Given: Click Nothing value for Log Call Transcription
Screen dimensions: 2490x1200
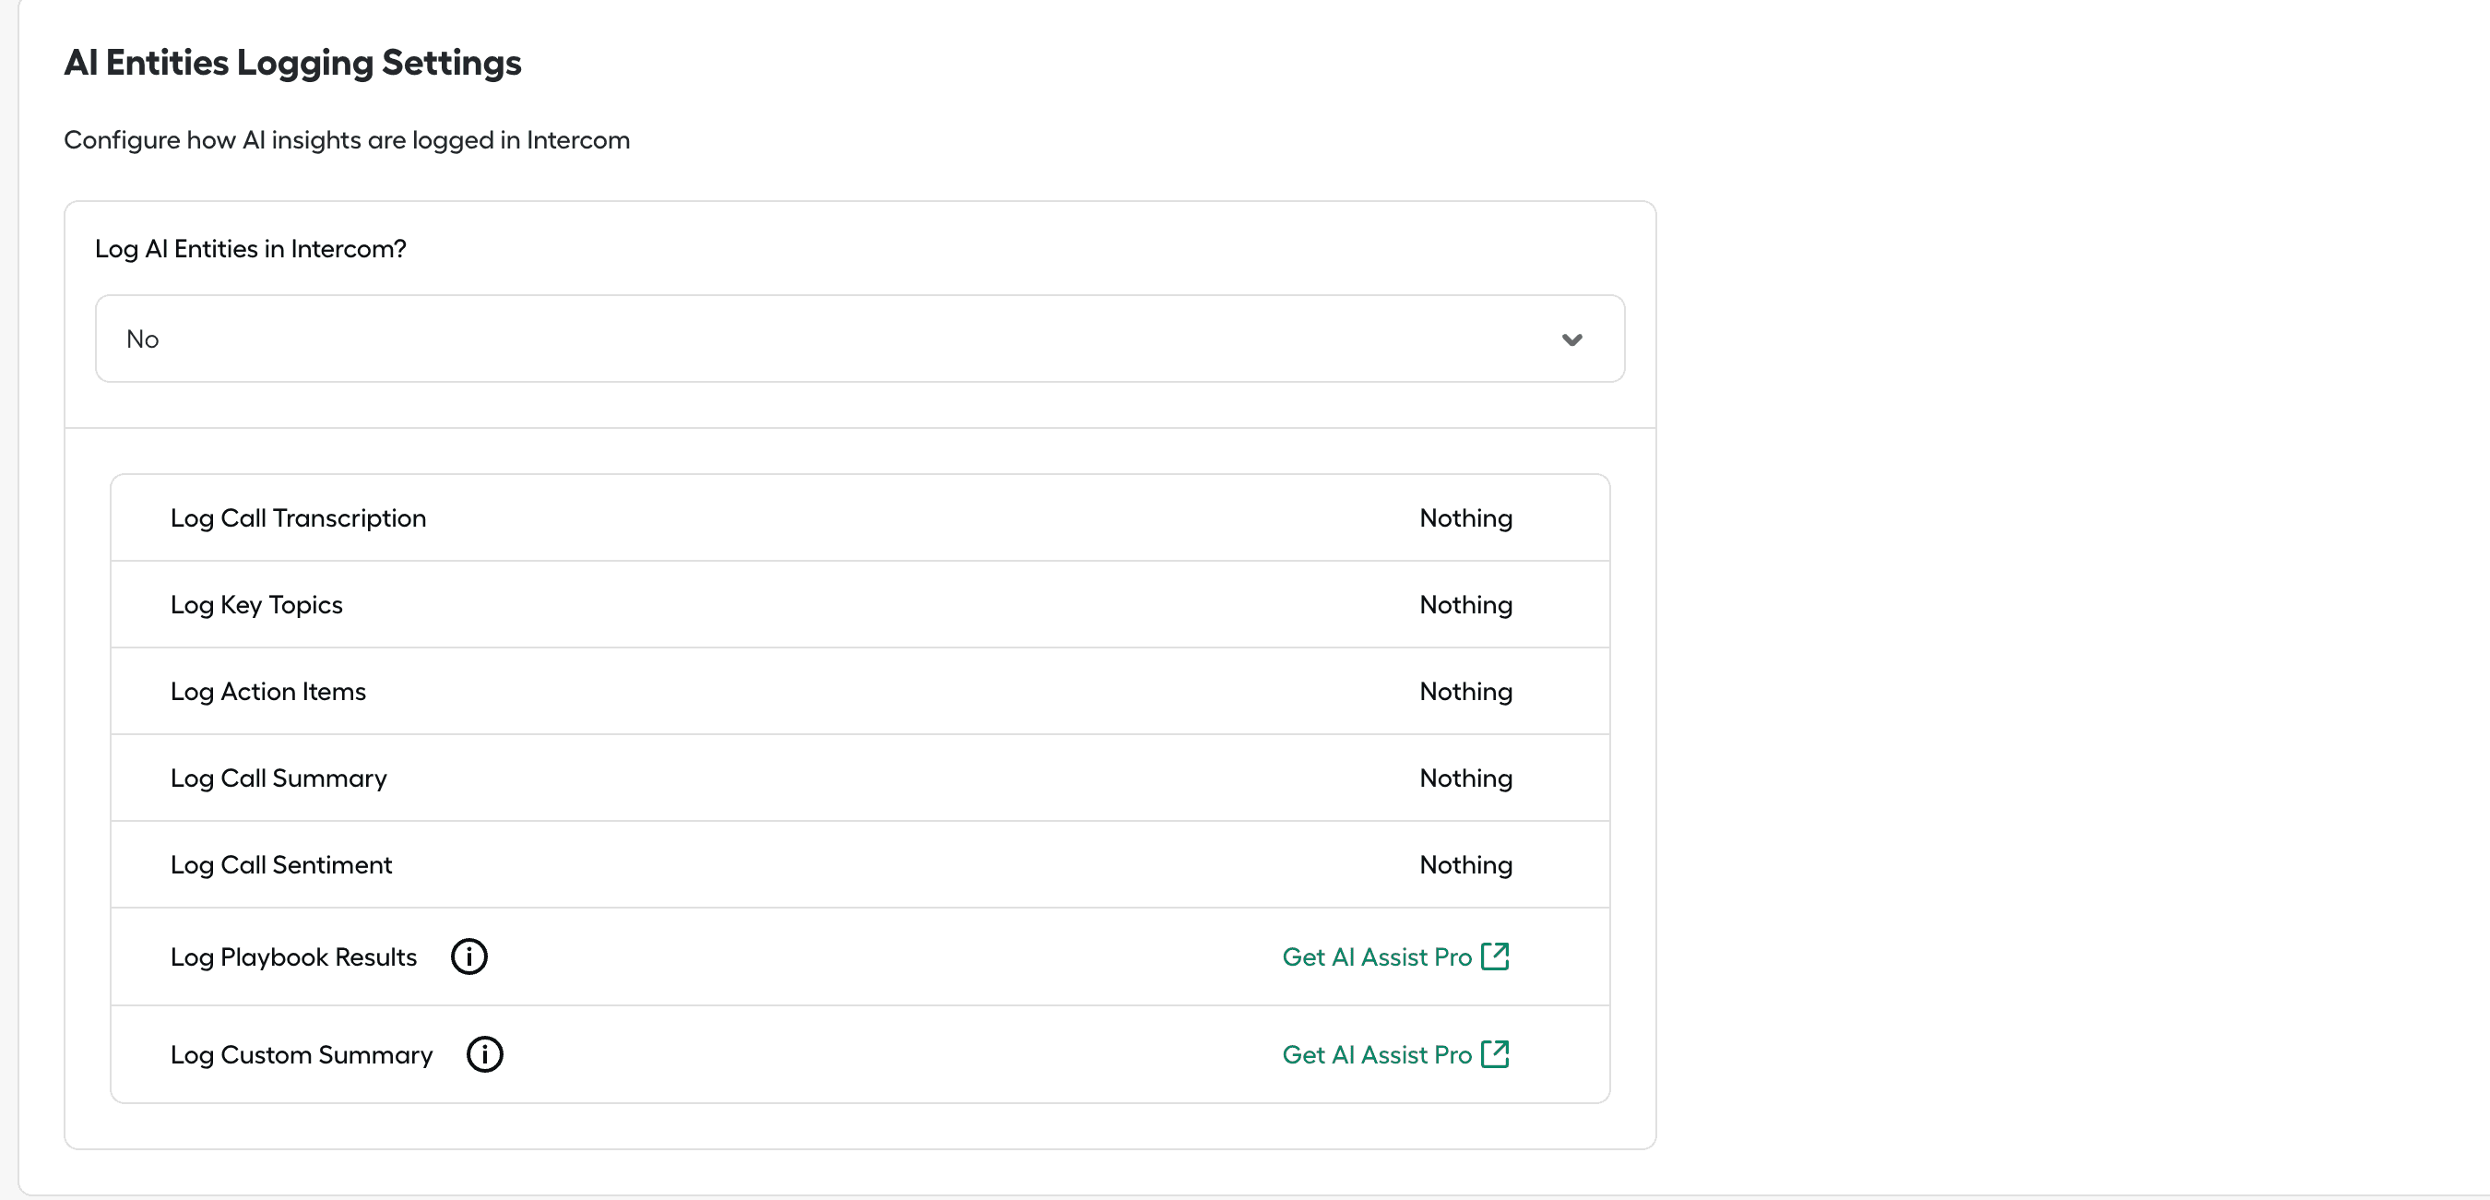Looking at the screenshot, I should pos(1465,518).
